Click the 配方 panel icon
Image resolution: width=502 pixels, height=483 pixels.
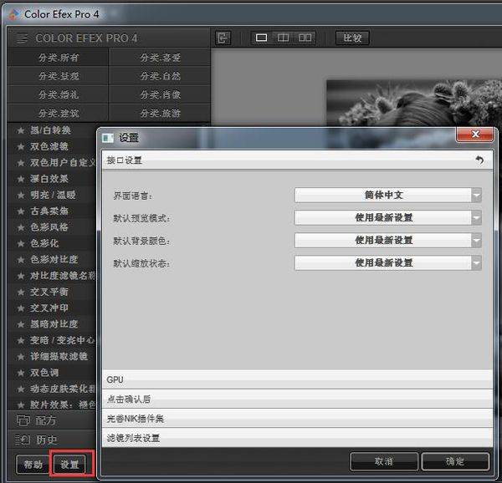point(23,420)
